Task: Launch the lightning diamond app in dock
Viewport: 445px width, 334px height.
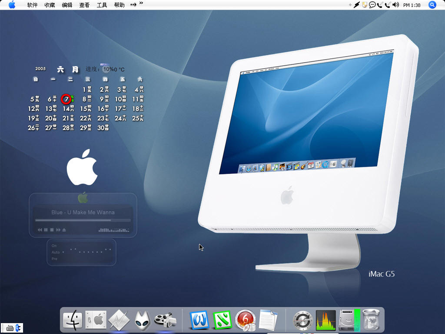Action: pyautogui.click(x=119, y=321)
